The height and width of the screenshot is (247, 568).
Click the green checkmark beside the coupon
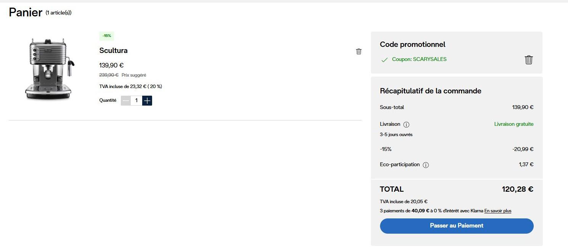[385, 60]
